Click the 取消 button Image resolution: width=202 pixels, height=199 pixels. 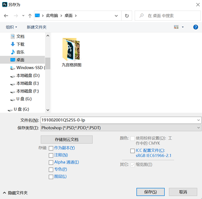click(183, 192)
